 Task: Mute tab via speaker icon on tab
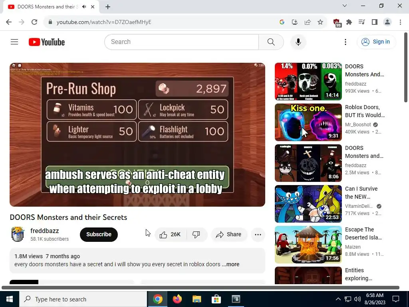point(84,7)
